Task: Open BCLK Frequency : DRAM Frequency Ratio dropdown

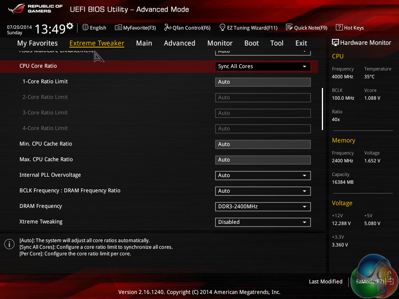Action: (263, 191)
